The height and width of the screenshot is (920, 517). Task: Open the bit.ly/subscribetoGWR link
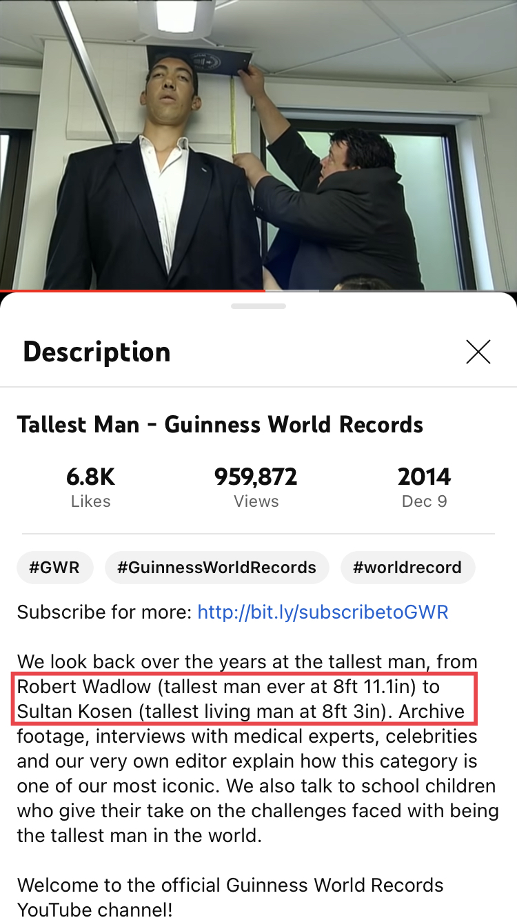coord(323,612)
